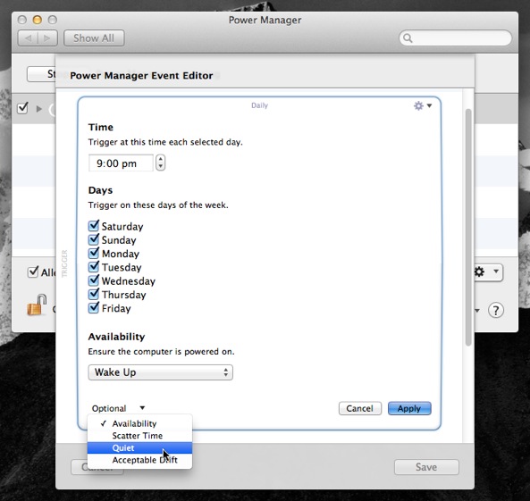Click the Save button in Event Editor
This screenshot has height=501, width=530.
click(x=426, y=467)
